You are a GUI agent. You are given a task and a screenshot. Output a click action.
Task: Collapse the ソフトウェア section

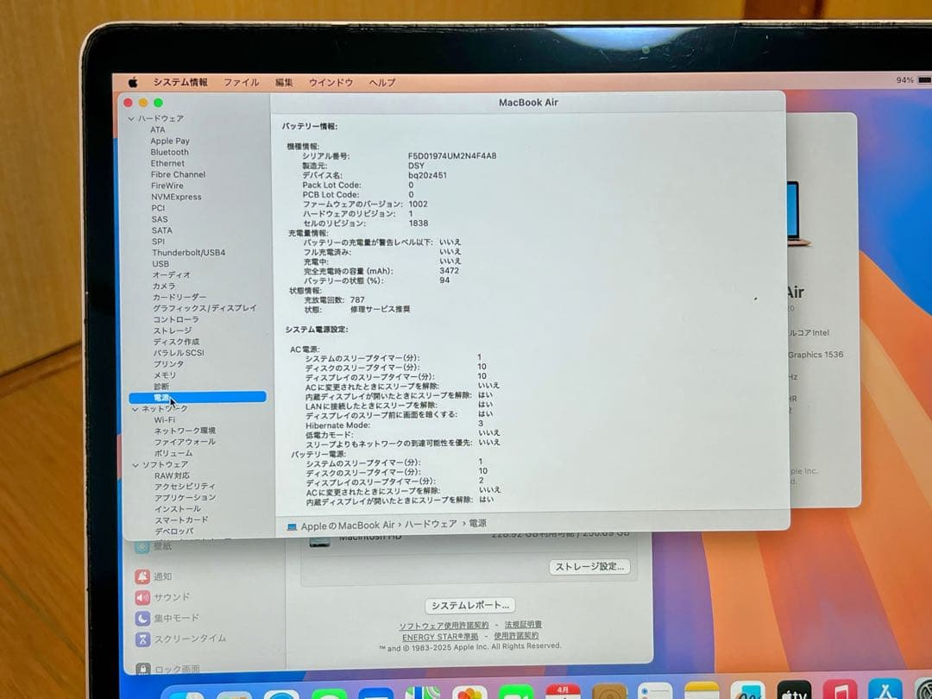point(135,465)
